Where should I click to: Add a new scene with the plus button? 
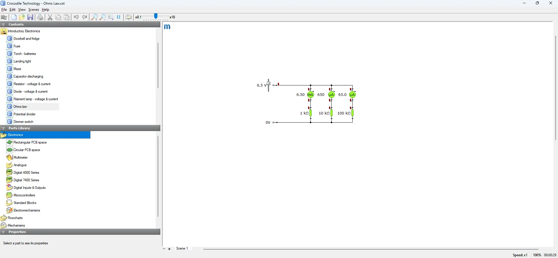pyautogui.click(x=169, y=249)
